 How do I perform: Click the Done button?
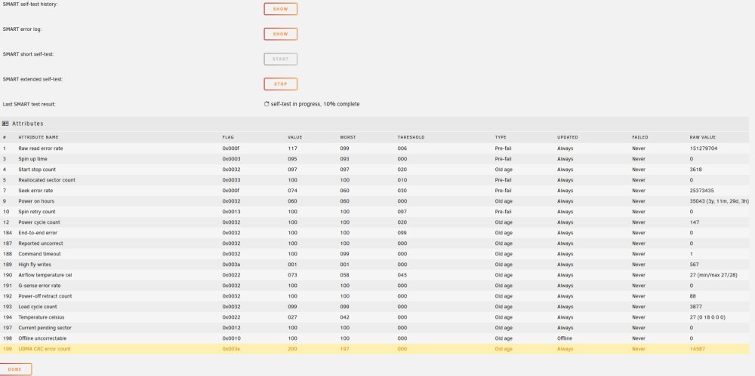15,369
